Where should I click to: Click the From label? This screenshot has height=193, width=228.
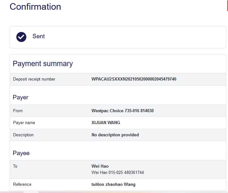[18, 111]
